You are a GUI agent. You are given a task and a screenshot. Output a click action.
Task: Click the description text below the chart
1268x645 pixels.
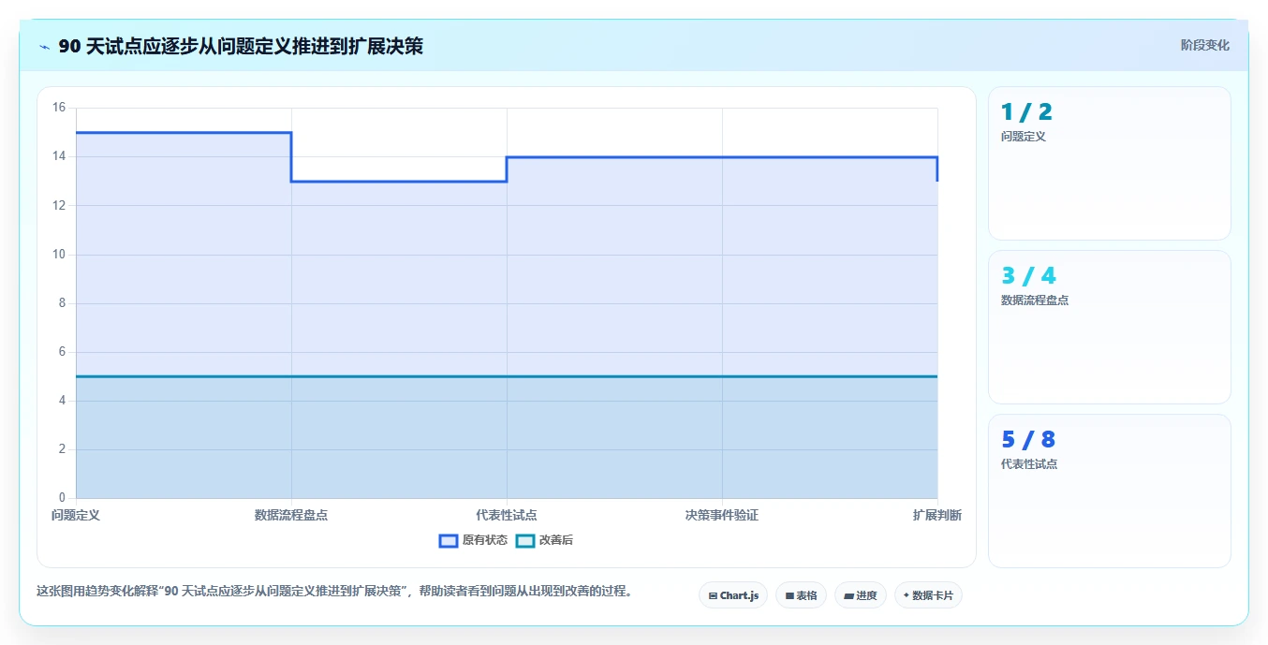[x=334, y=592]
